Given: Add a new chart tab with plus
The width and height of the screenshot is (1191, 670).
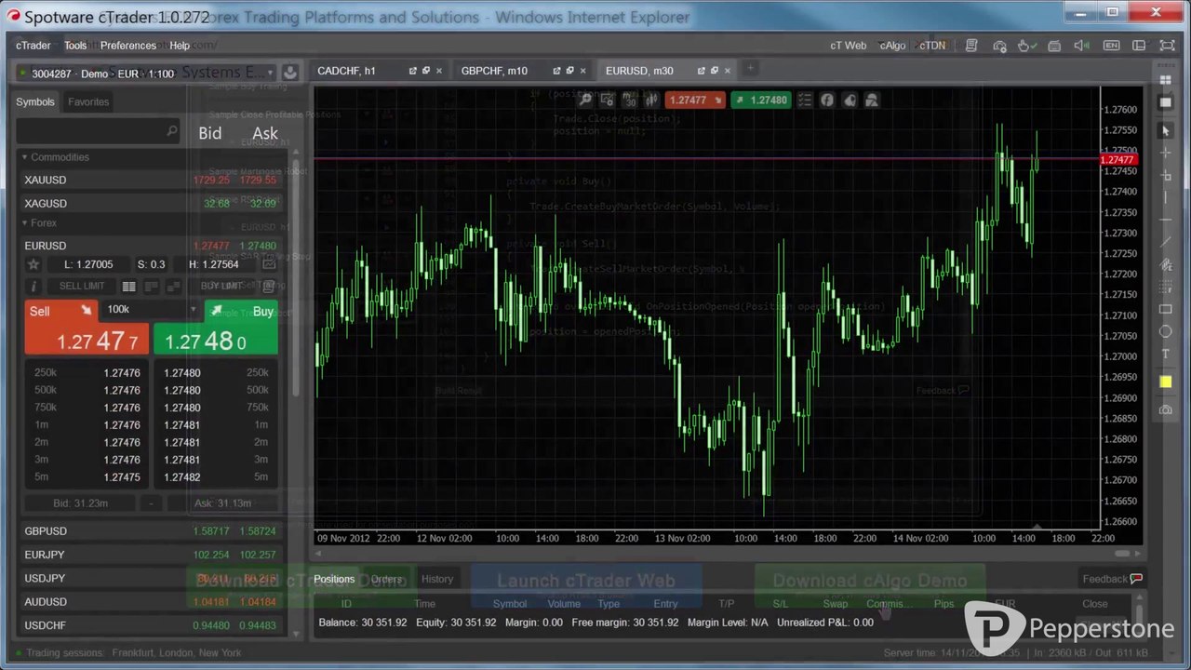Looking at the screenshot, I should coord(752,68).
